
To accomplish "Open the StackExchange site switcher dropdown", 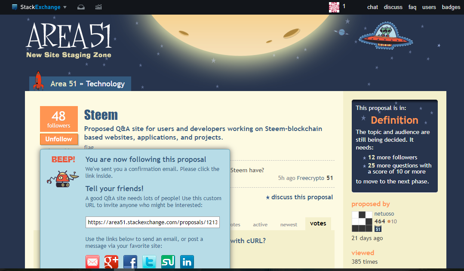I will pyautogui.click(x=39, y=7).
